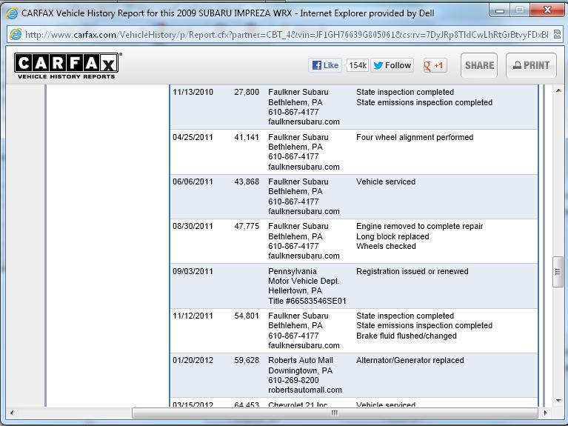Click 'Registration issued or renewed' text
Screen dimensions: 568x426
coord(412,271)
